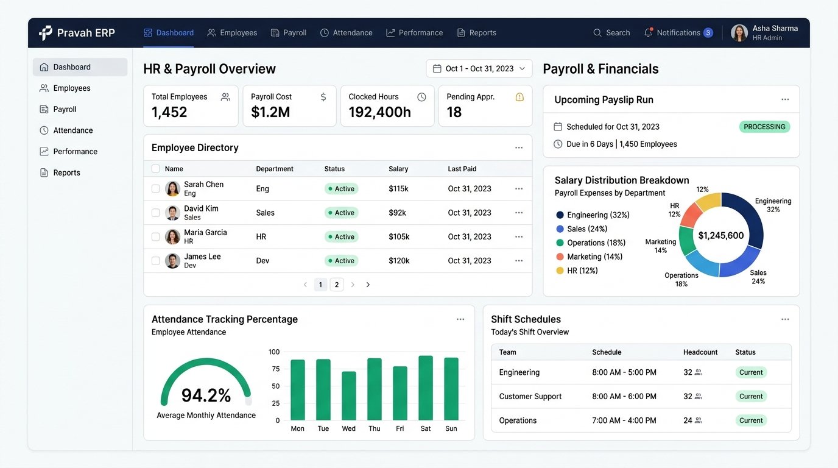Open row options for Maria Garcia
This screenshot has height=468, width=838.
tap(519, 236)
